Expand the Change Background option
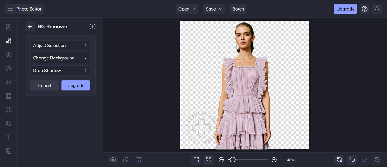 pyautogui.click(x=60, y=58)
